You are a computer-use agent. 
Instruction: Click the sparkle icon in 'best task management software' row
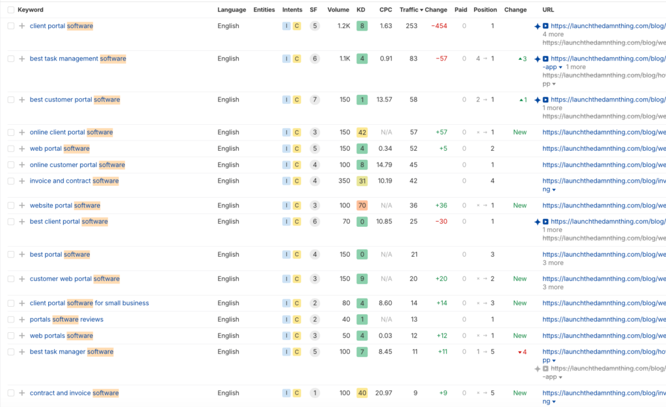[x=537, y=59]
